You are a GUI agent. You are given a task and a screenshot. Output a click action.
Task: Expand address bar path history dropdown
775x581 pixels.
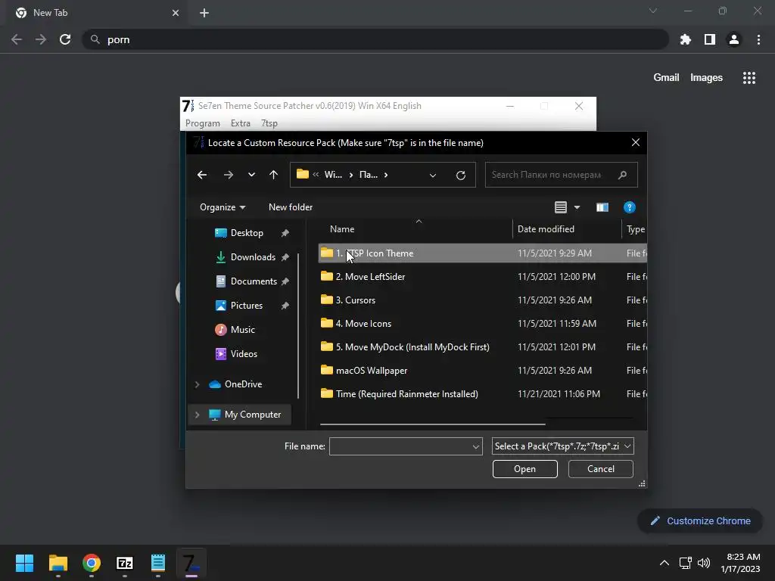[432, 175]
